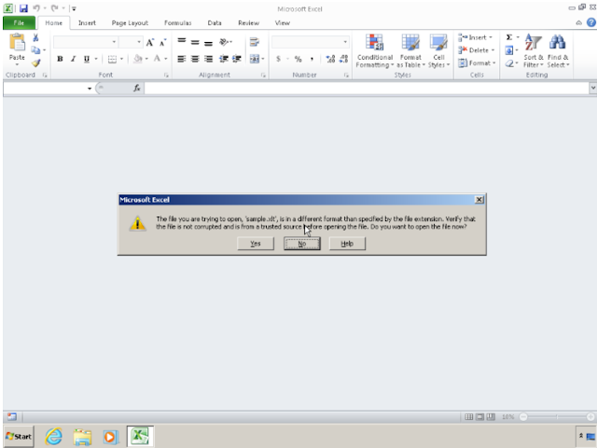Screen dimensions: 597x448
Task: Open the File tab
Action: 18,22
